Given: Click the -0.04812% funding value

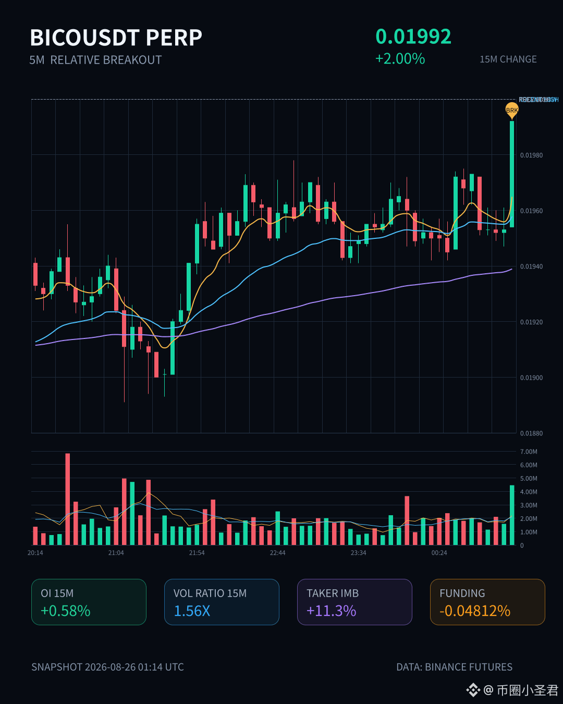Looking at the screenshot, I should tap(475, 611).
